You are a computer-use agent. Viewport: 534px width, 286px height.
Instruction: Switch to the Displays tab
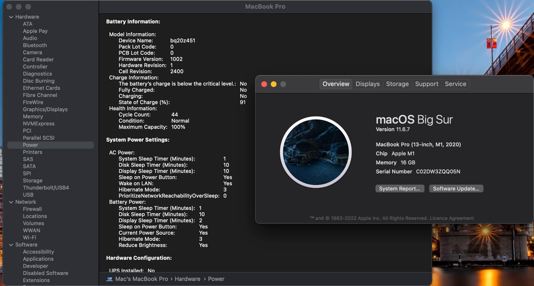[367, 84]
